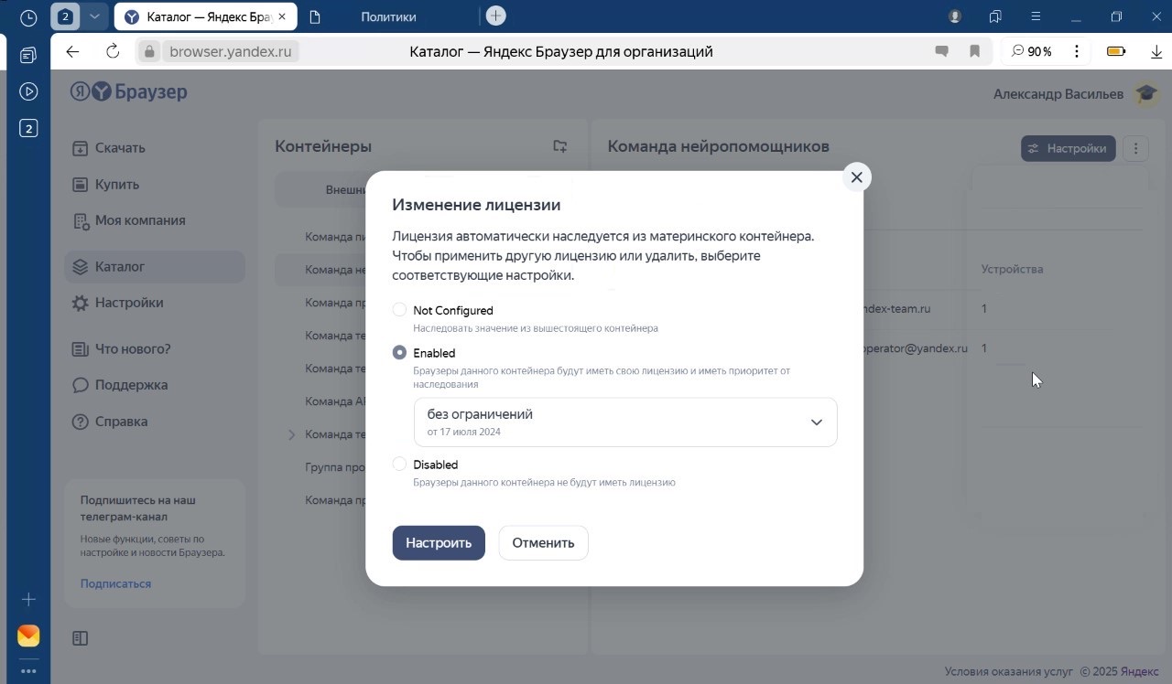Open the sidebar more options dots

(28, 671)
